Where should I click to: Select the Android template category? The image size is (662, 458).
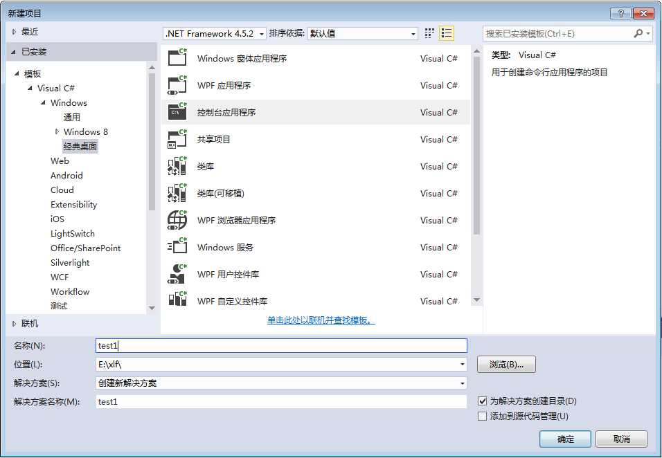(66, 176)
